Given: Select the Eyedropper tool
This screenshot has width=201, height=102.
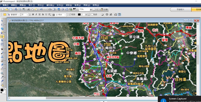Looking at the screenshot, I should click(2, 77).
